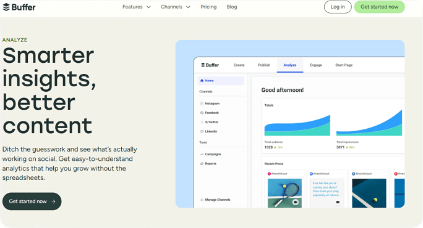This screenshot has width=423, height=228.
Task: Expand the Channels dropdown chevron
Action: coord(188,7)
